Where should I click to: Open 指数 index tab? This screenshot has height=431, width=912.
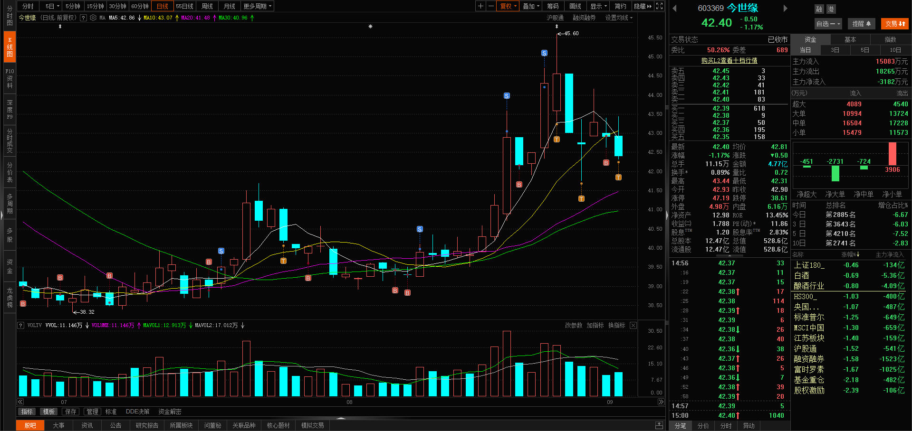(x=890, y=39)
